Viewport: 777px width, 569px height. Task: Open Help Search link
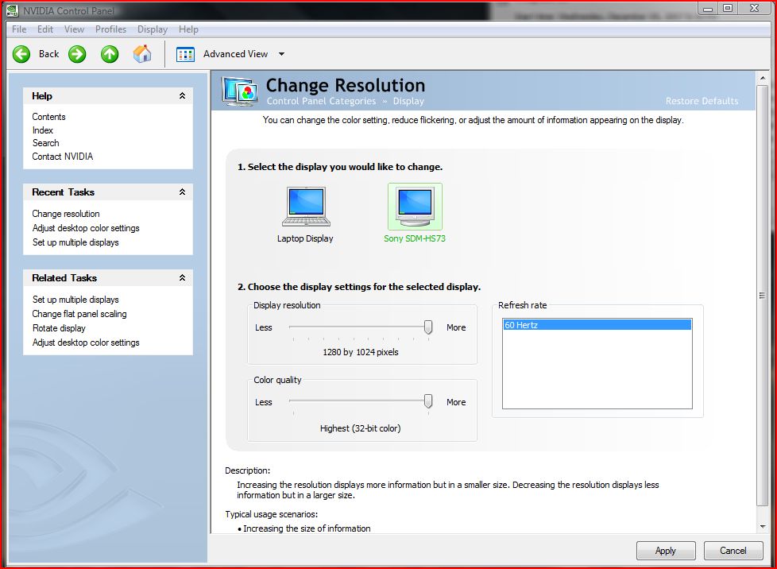point(45,143)
